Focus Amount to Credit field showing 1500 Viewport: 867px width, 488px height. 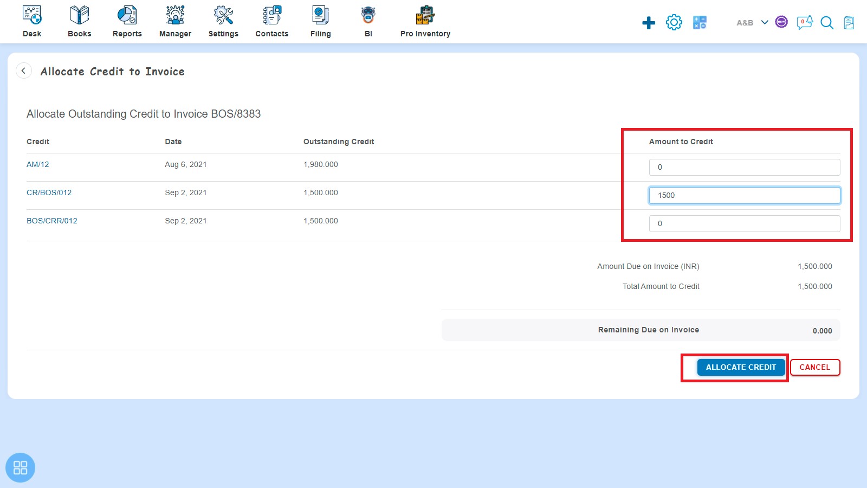[745, 195]
